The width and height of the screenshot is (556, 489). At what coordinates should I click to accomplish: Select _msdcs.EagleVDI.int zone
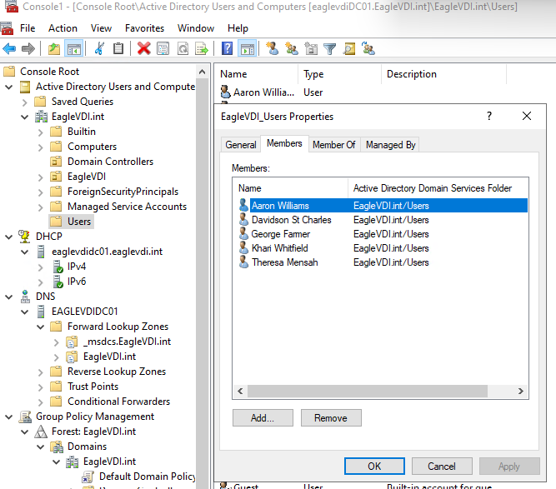[127, 342]
